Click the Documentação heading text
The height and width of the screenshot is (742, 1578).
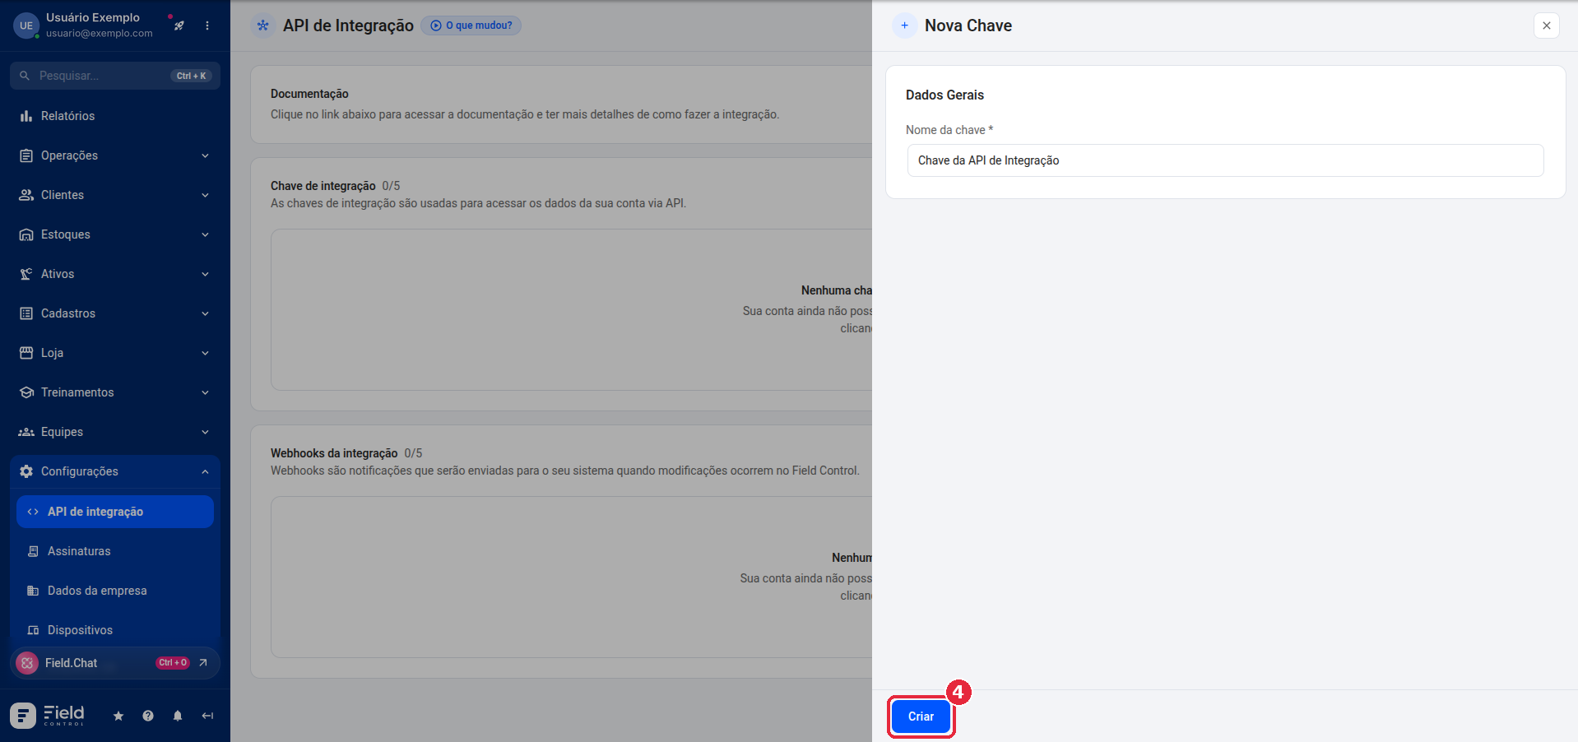[309, 94]
